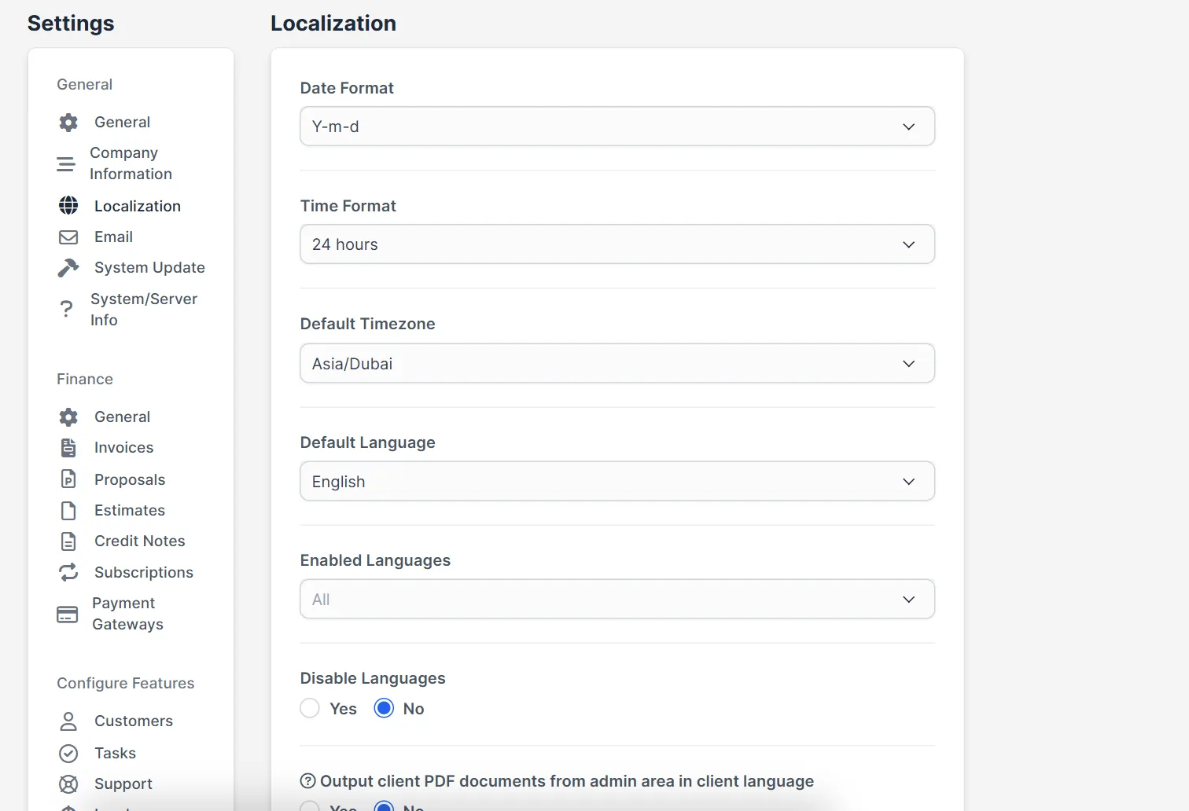Open the Invoices finance settings
The width and height of the screenshot is (1189, 811).
click(123, 447)
